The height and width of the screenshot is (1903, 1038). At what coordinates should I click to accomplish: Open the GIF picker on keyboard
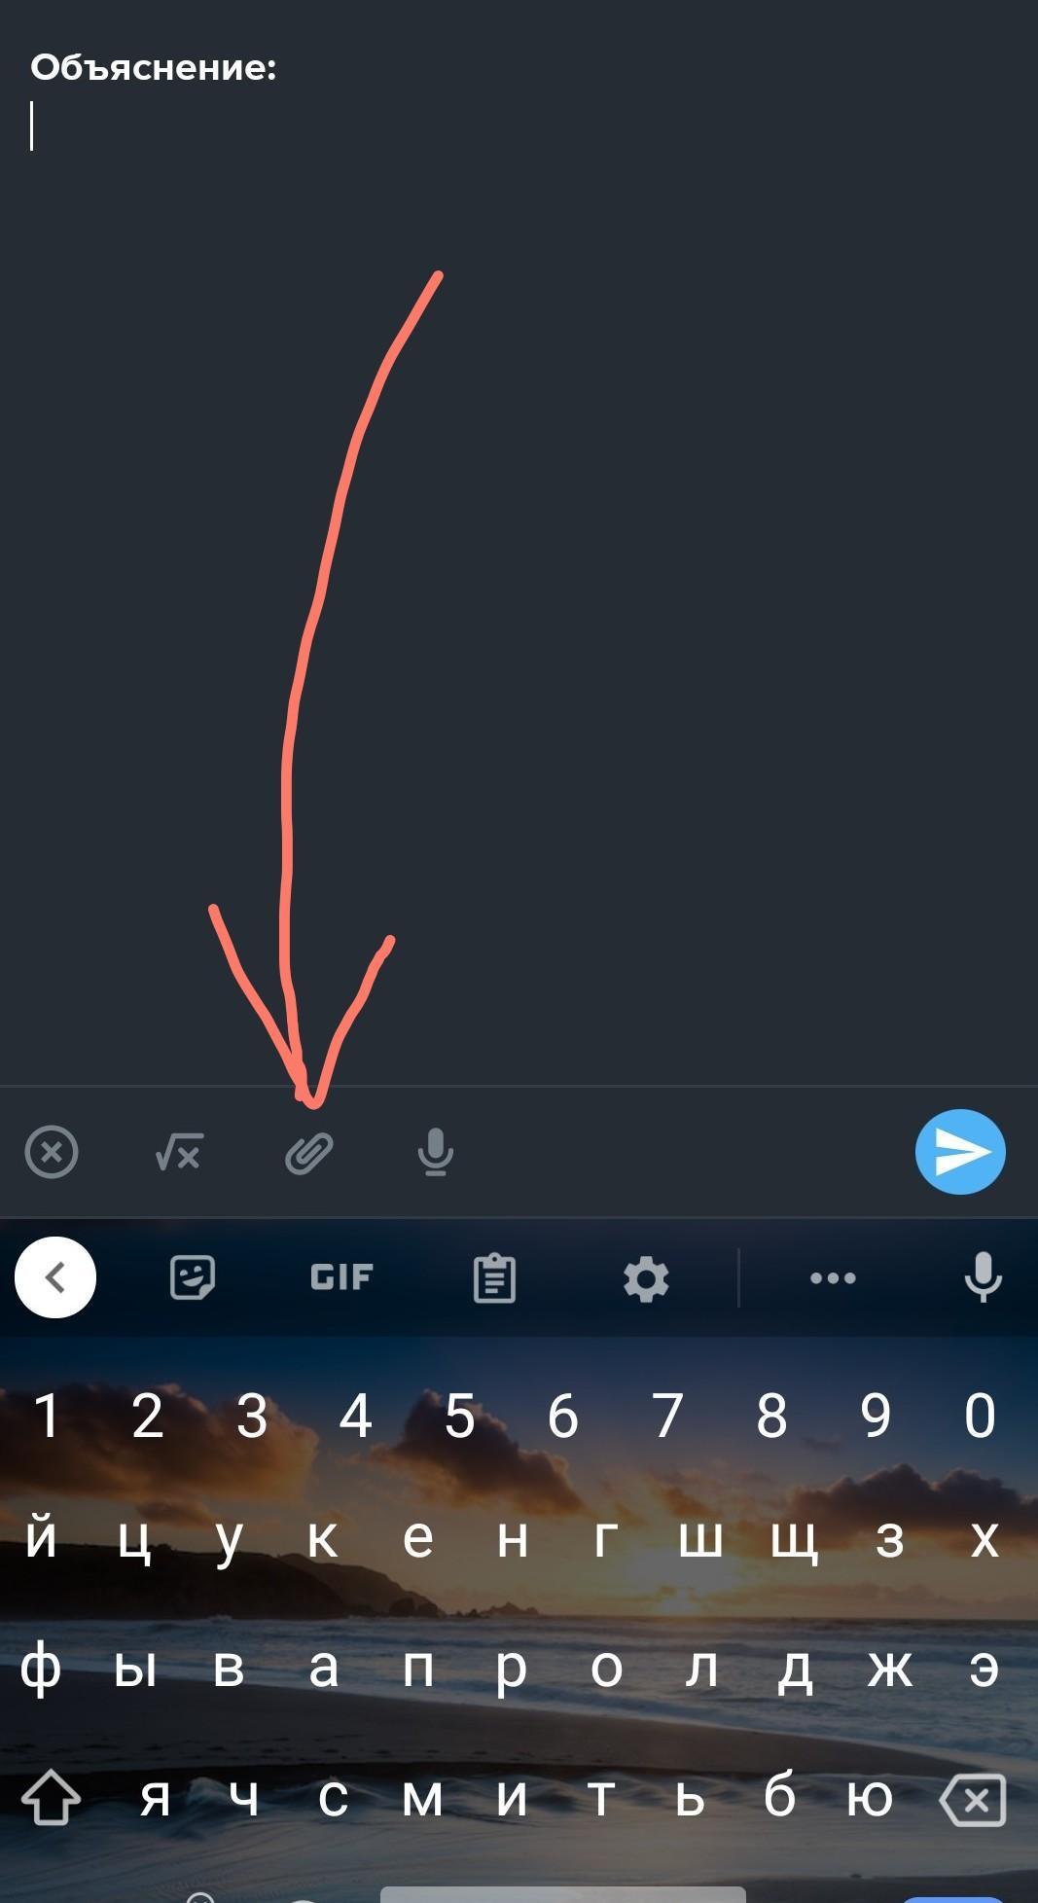pyautogui.click(x=341, y=1277)
